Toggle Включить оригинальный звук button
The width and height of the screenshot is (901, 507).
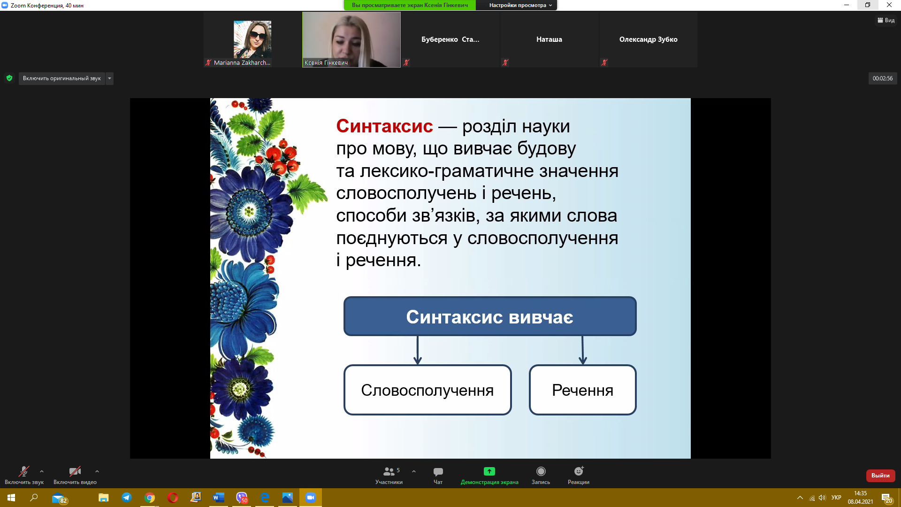[x=61, y=78]
